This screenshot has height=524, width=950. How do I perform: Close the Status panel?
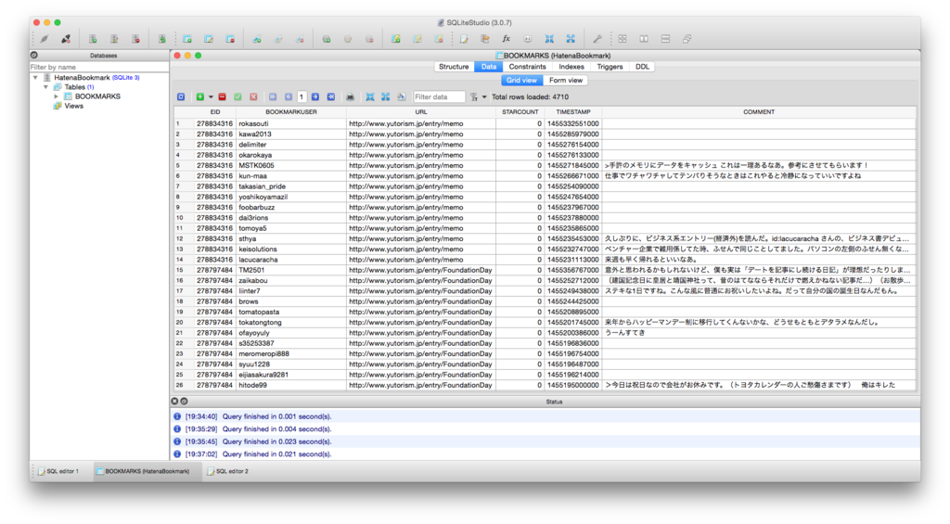point(174,401)
